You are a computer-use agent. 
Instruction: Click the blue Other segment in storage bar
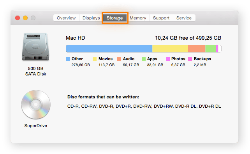click(109, 49)
